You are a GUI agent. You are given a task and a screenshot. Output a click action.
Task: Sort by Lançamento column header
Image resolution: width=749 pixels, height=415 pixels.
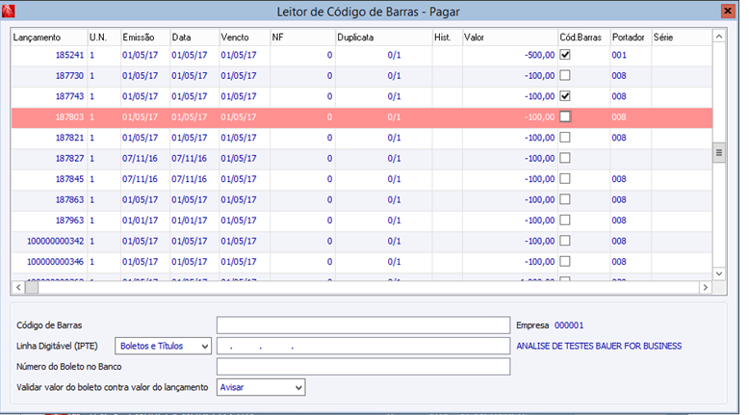click(49, 38)
